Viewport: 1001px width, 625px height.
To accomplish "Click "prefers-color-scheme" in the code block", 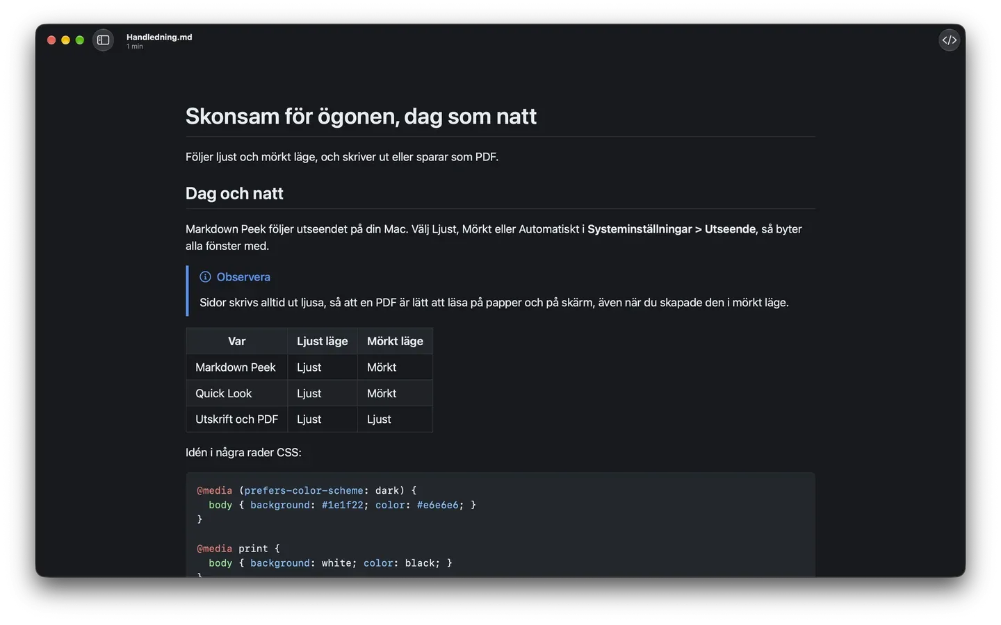I will pos(304,490).
